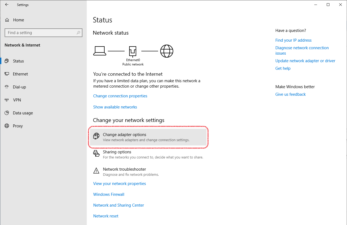Open Windows Firewall link
Screen dimensions: 347x225
tap(109, 194)
